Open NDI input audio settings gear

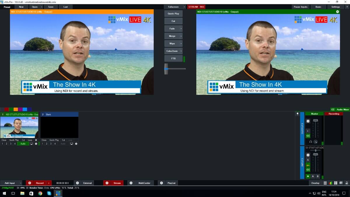coord(308,155)
